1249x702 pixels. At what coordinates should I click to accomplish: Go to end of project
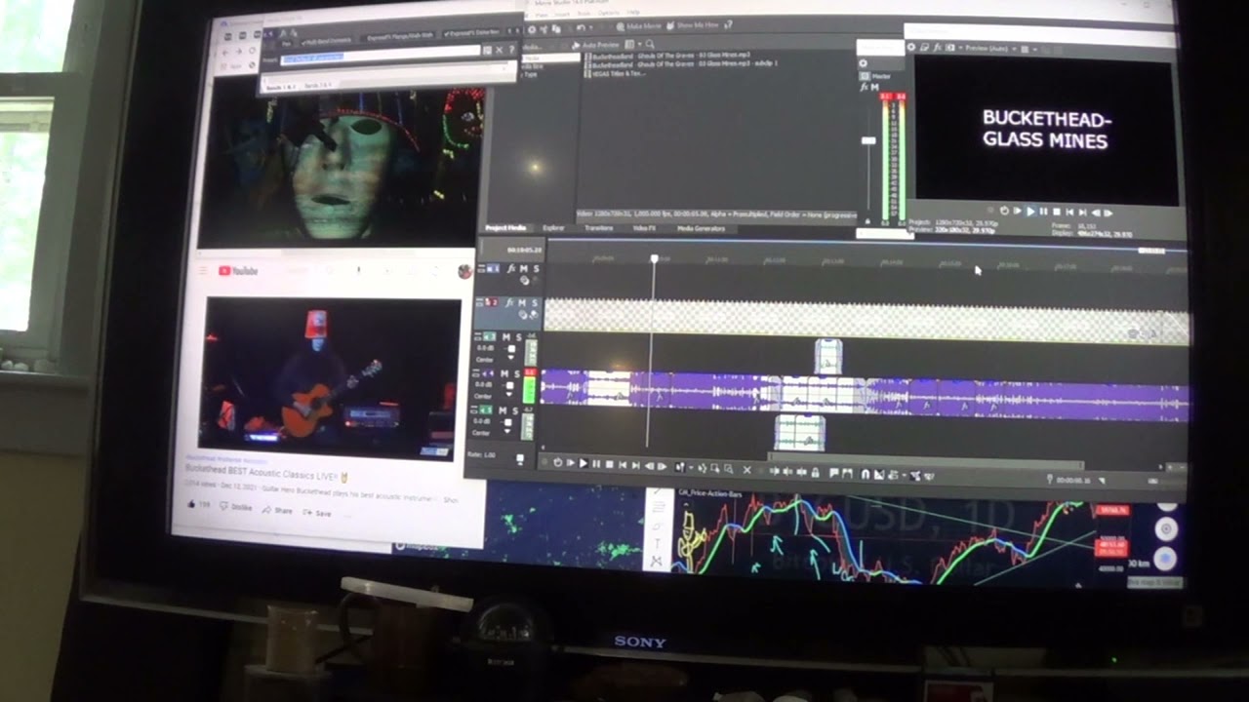pyautogui.click(x=635, y=465)
